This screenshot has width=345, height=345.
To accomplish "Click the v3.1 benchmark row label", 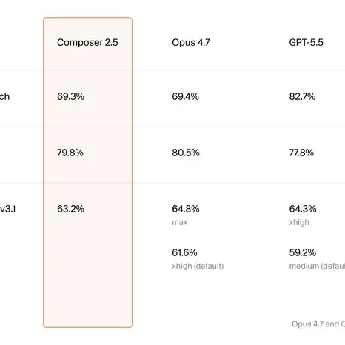I will coord(8,209).
